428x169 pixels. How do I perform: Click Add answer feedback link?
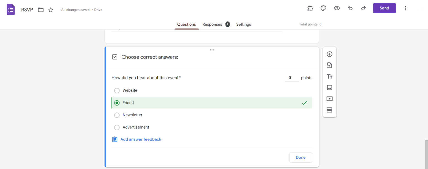[141, 139]
